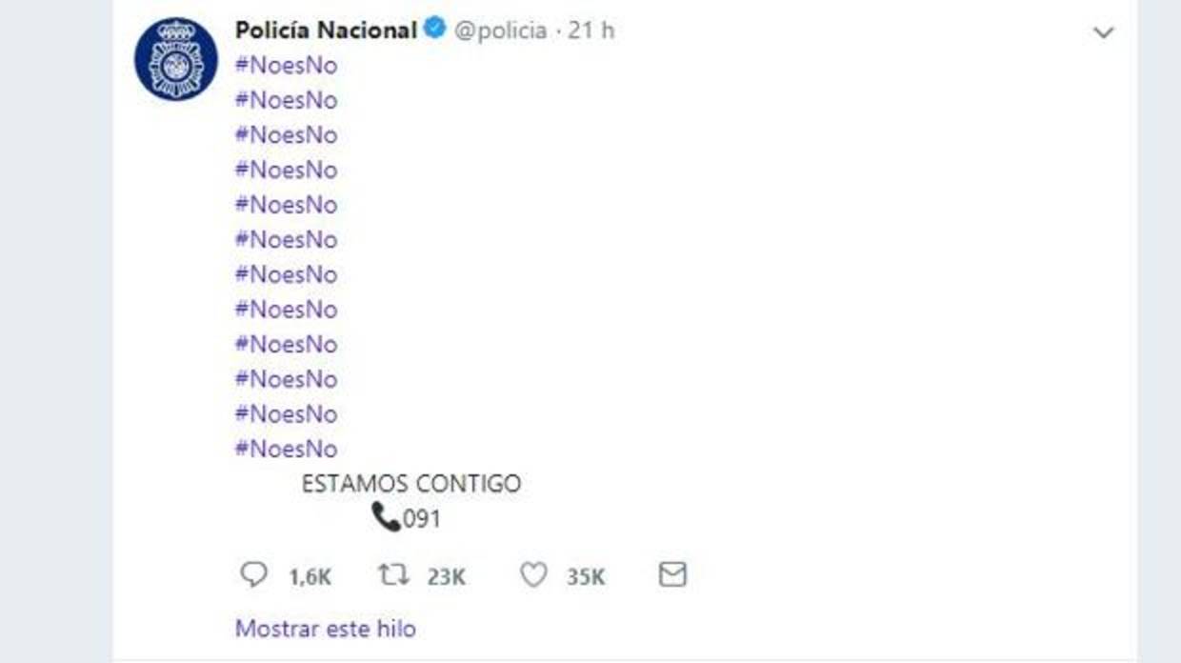Open the Mostrar este hilo link

coord(325,629)
